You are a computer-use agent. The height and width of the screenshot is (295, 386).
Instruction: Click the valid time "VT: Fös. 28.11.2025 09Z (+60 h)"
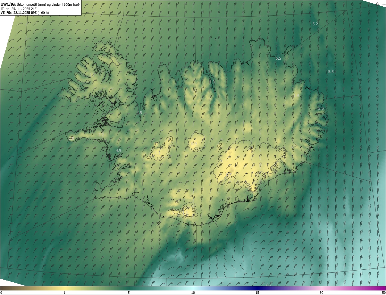(x=25, y=13)
